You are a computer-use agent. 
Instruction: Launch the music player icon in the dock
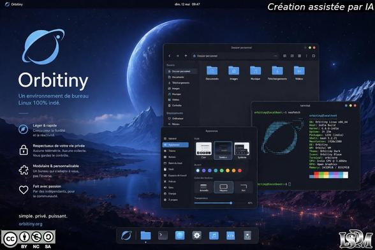point(214,235)
